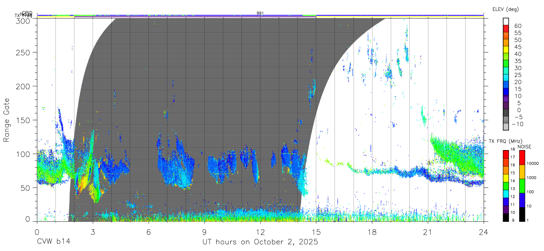The image size is (544, 251).
Task: Click the '30' label on ELEV scale
Action: pyautogui.click(x=517, y=68)
